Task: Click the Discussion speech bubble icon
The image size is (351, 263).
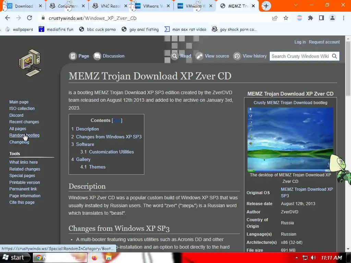Action: pyautogui.click(x=97, y=56)
